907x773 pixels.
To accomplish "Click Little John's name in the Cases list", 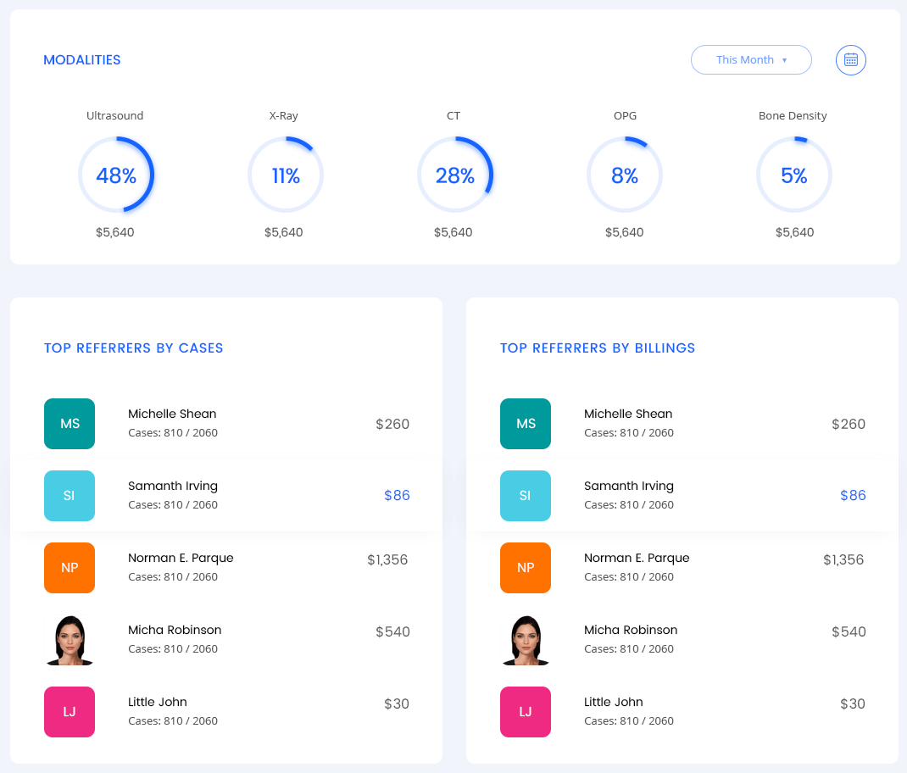I will coord(158,703).
